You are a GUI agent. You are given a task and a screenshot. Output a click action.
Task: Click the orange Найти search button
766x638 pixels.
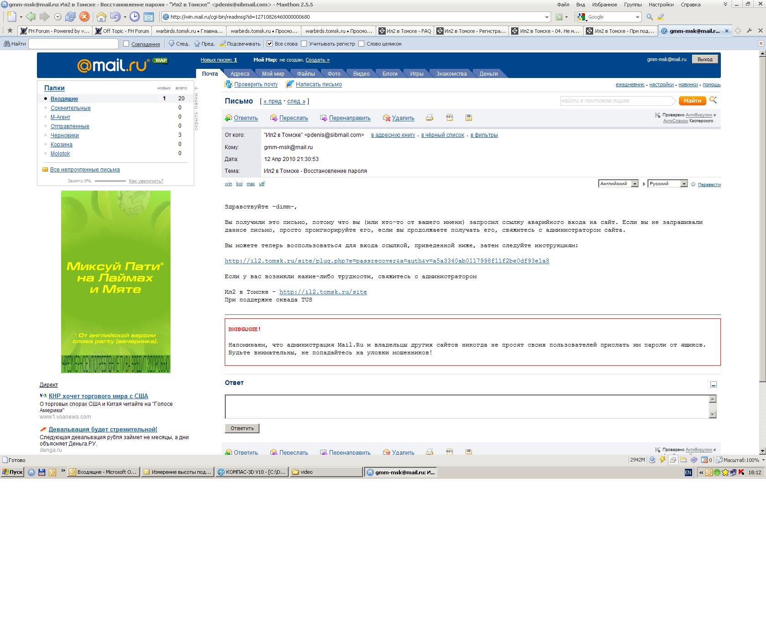692,101
